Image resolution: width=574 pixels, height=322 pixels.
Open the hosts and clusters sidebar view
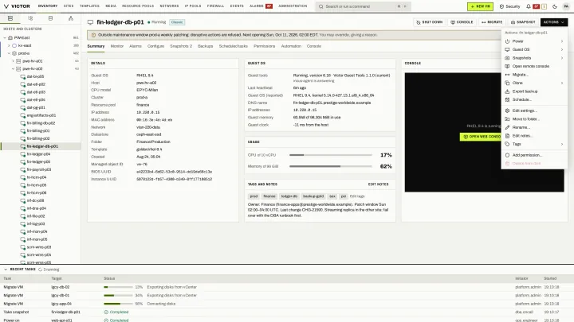pos(10,18)
